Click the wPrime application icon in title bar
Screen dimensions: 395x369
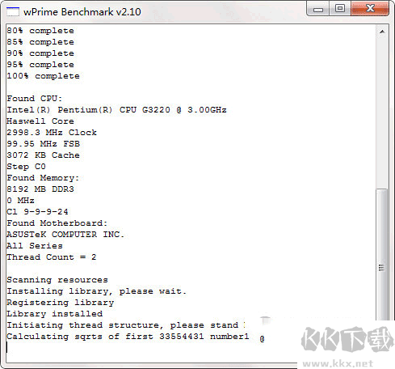(x=13, y=11)
